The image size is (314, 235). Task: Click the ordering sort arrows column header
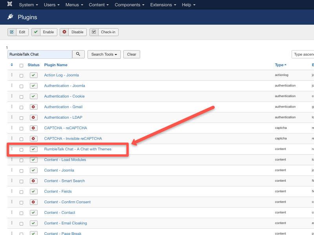(12, 65)
